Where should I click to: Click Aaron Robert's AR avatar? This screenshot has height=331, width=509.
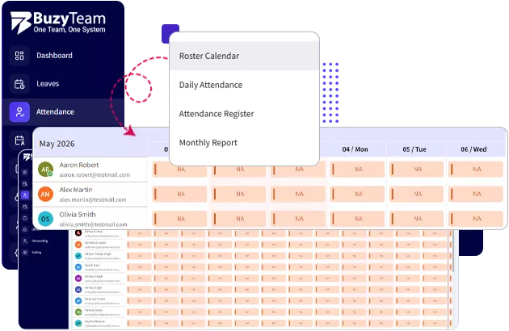(45, 170)
